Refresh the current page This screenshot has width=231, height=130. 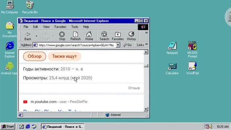tap(75, 36)
